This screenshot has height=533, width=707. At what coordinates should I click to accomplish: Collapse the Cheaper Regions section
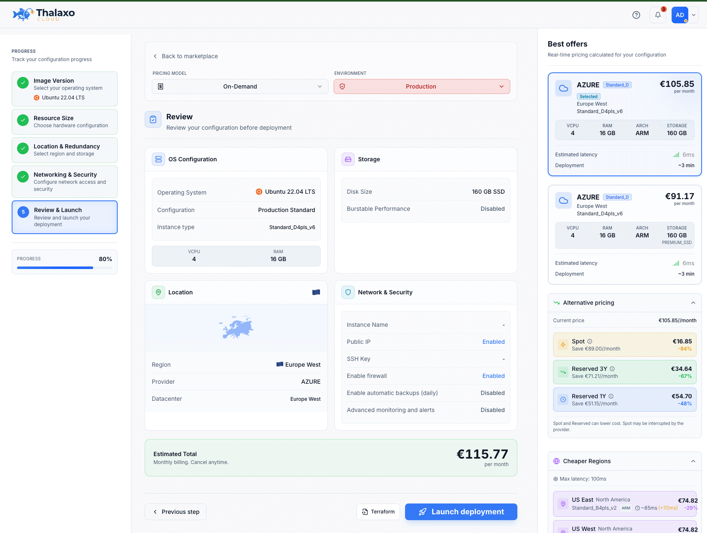click(693, 461)
